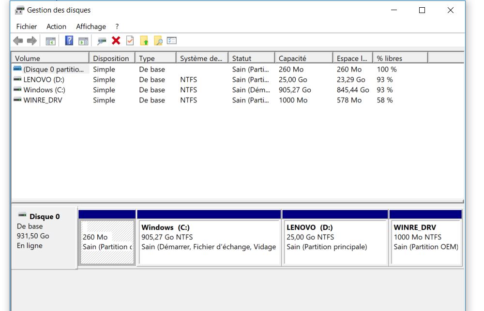
Task: Minimize the Gestion des disques window
Action: click(394, 10)
